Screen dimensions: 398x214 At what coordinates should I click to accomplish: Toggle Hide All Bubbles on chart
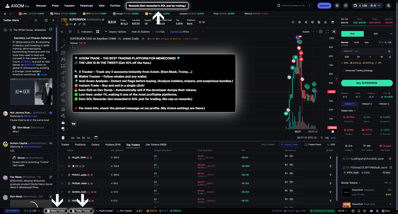pos(141,32)
